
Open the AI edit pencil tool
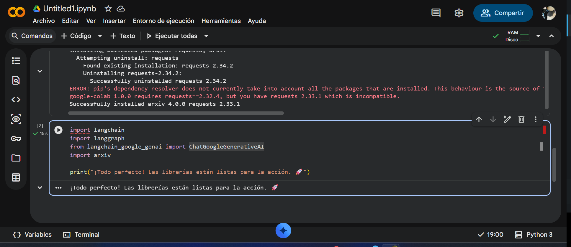coord(507,119)
